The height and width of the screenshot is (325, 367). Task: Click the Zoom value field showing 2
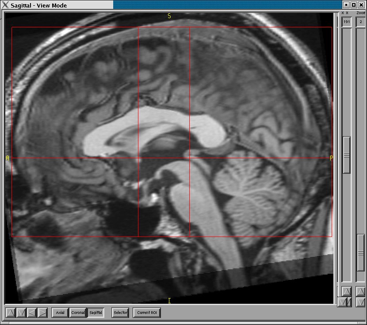tap(361, 22)
